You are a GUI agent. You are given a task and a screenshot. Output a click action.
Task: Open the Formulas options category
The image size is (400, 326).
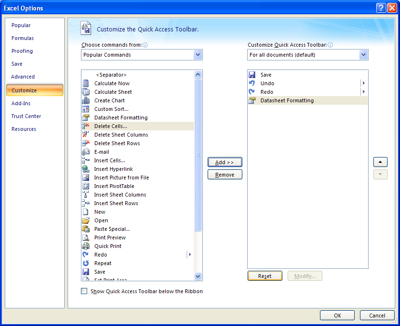tap(22, 38)
